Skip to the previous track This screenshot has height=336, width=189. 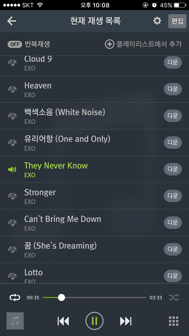click(x=63, y=321)
